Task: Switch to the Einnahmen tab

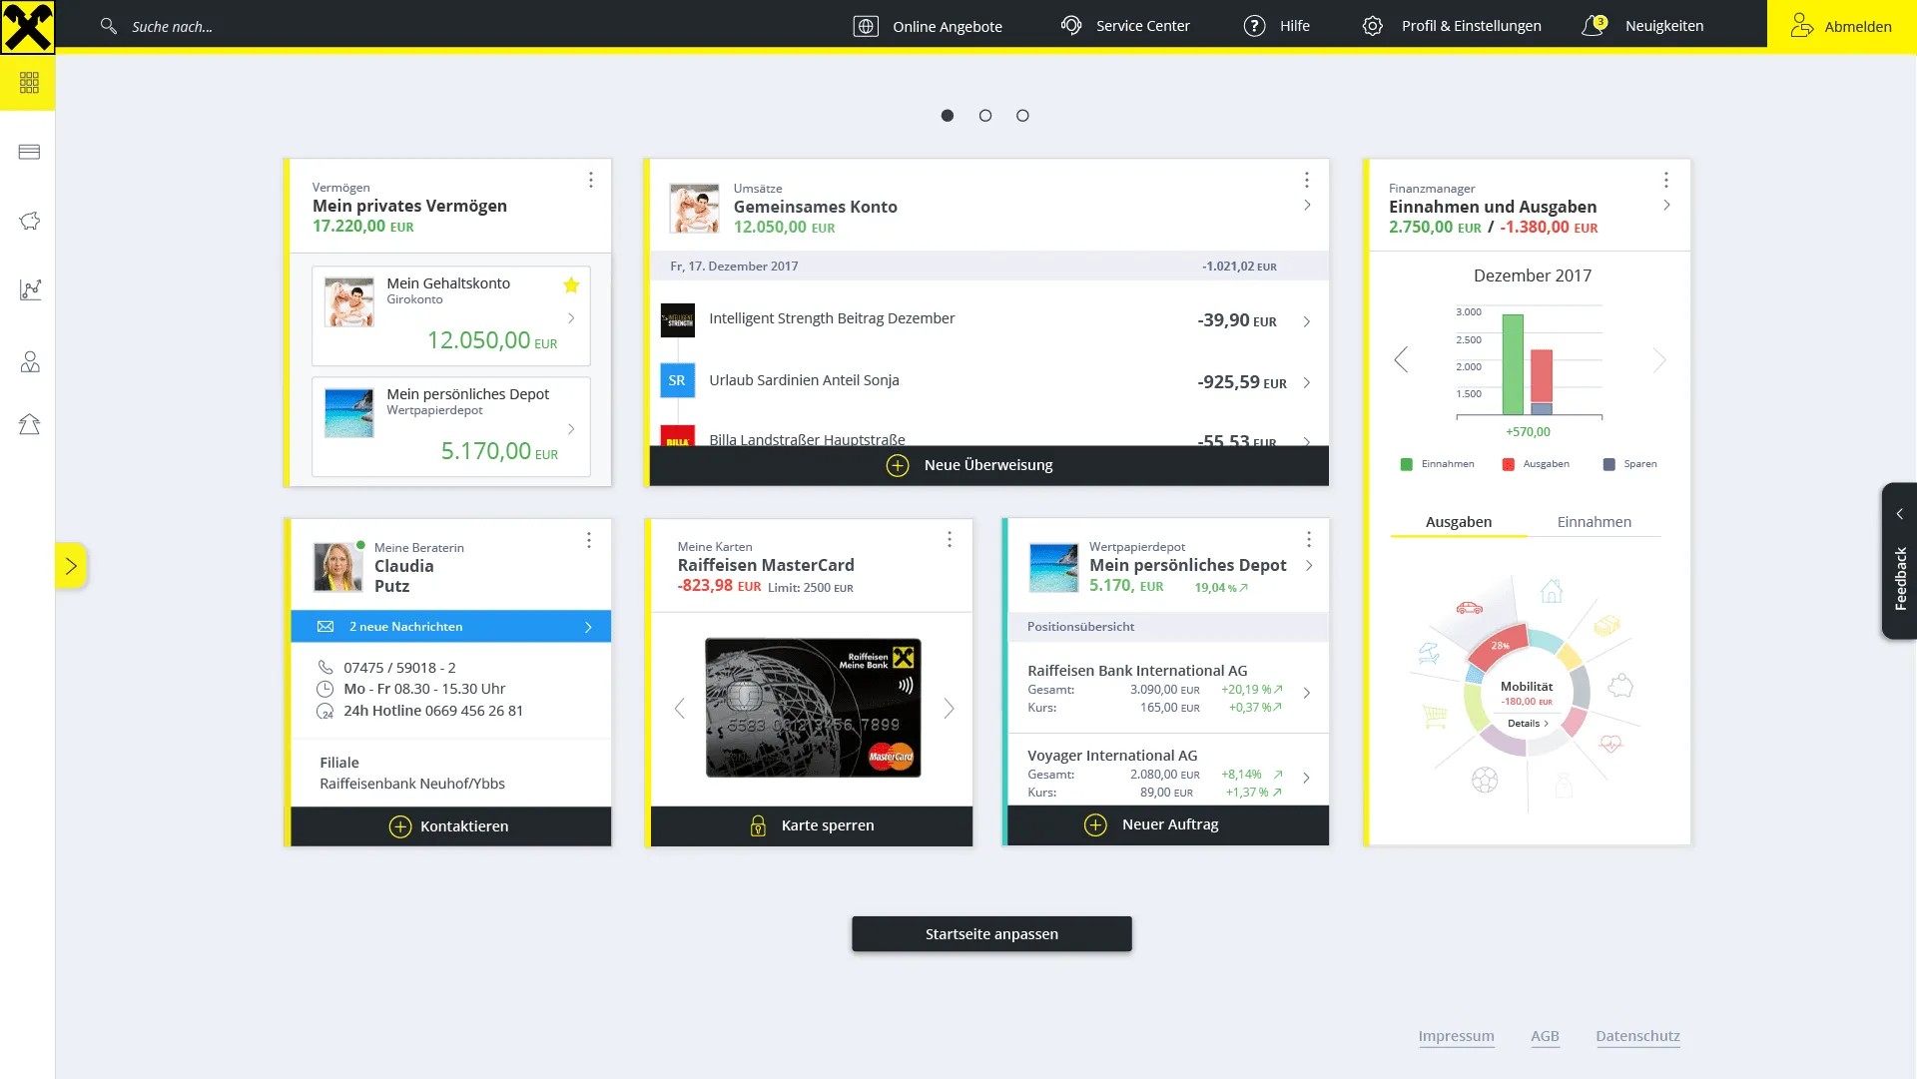Action: click(x=1594, y=522)
